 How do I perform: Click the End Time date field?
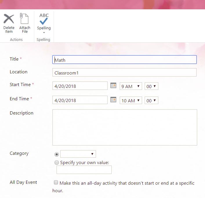80,100
